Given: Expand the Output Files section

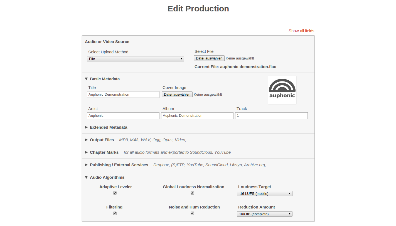Looking at the screenshot, I should 99,140.
